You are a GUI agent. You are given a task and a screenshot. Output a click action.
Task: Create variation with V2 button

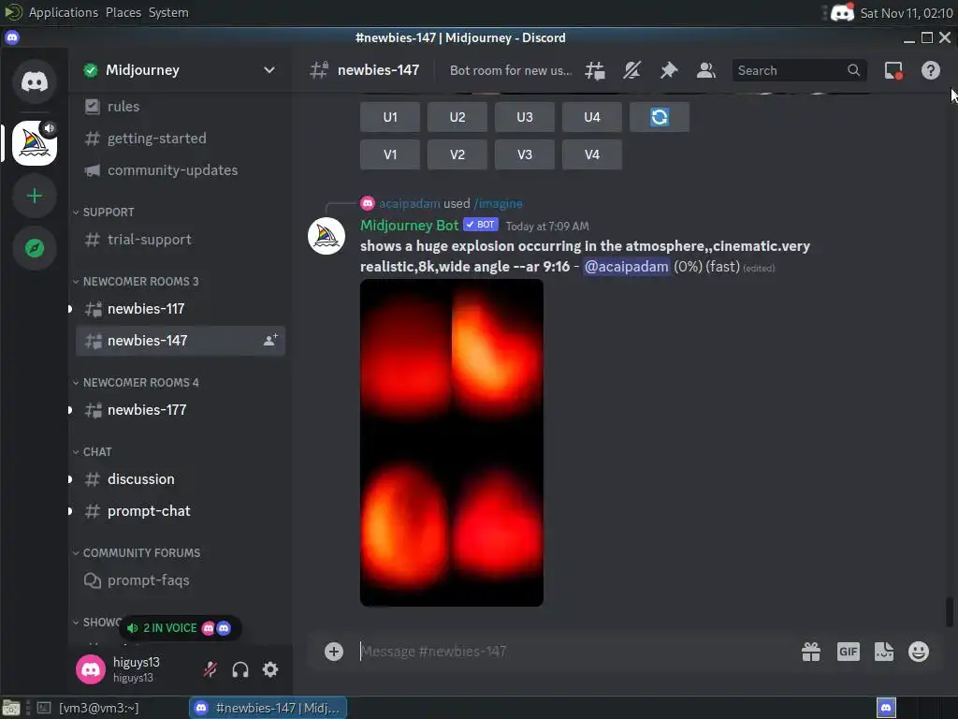[457, 154]
